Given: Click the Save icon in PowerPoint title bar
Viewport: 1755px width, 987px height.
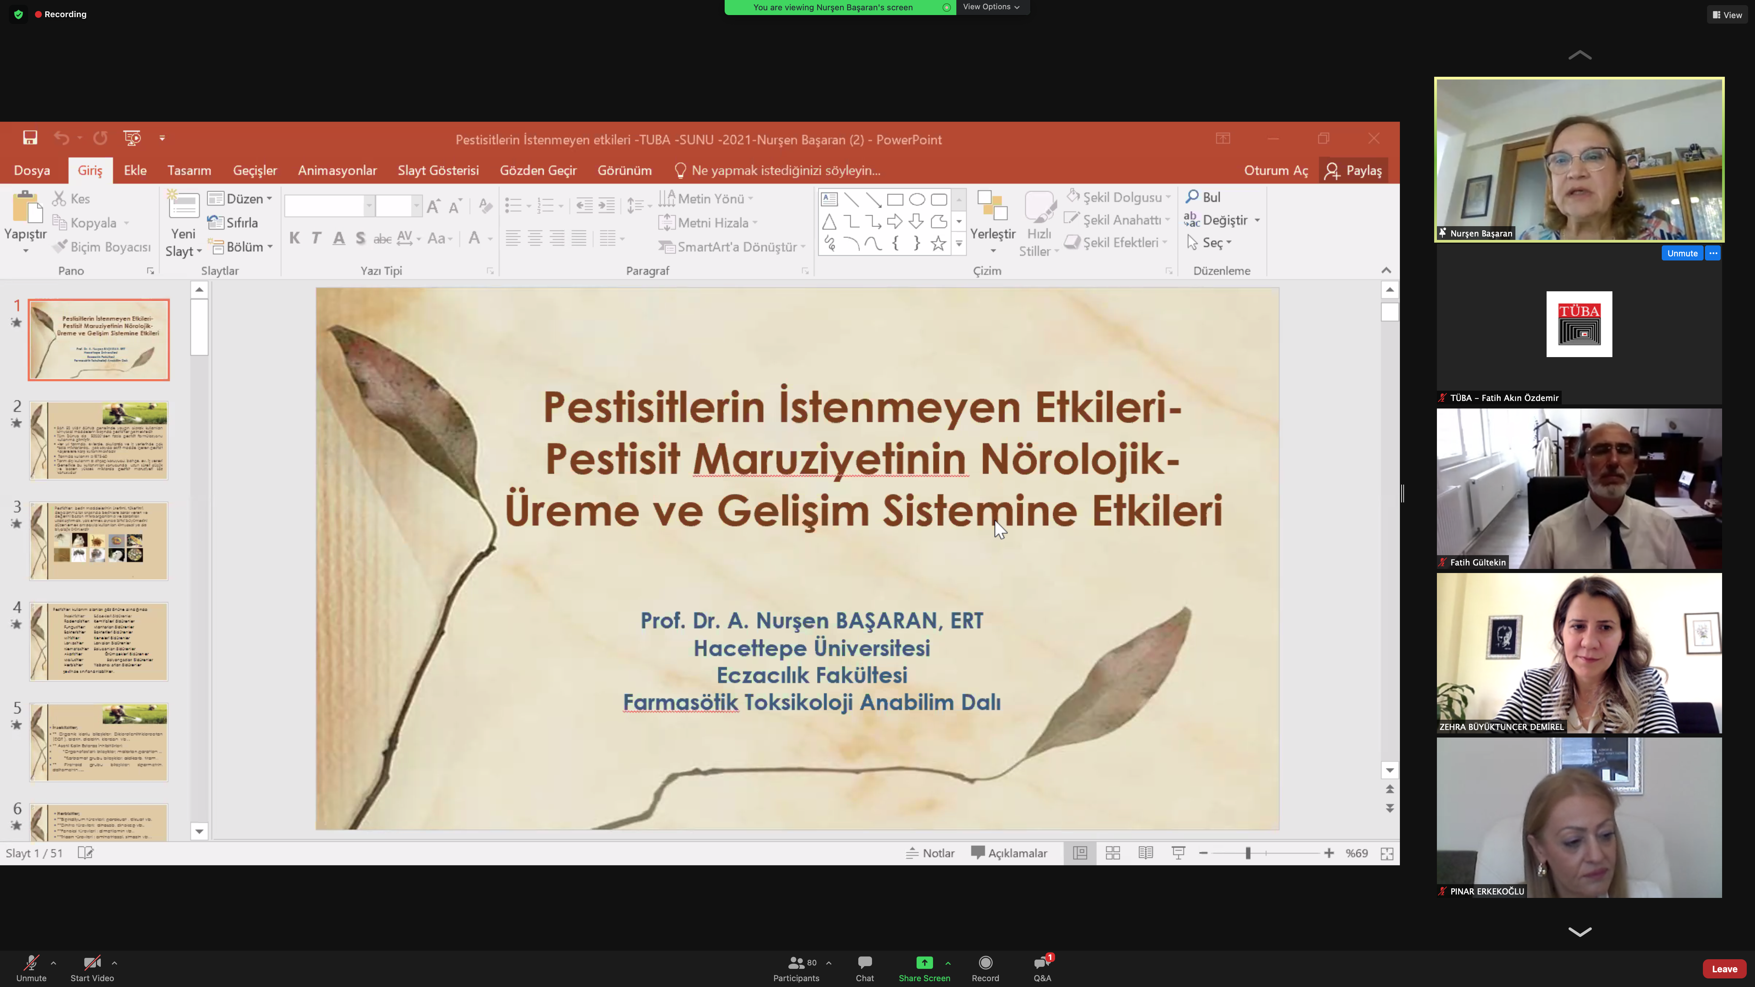Looking at the screenshot, I should [x=30, y=138].
